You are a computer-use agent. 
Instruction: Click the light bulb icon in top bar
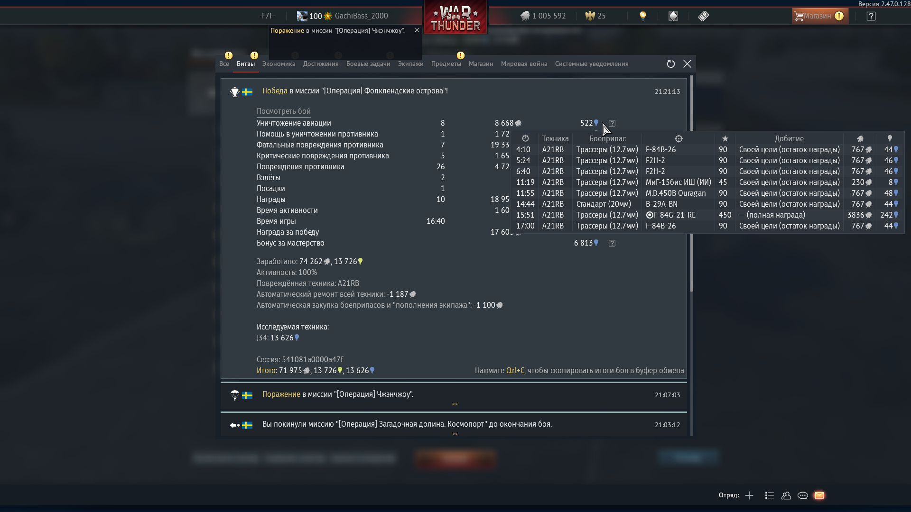[643, 16]
